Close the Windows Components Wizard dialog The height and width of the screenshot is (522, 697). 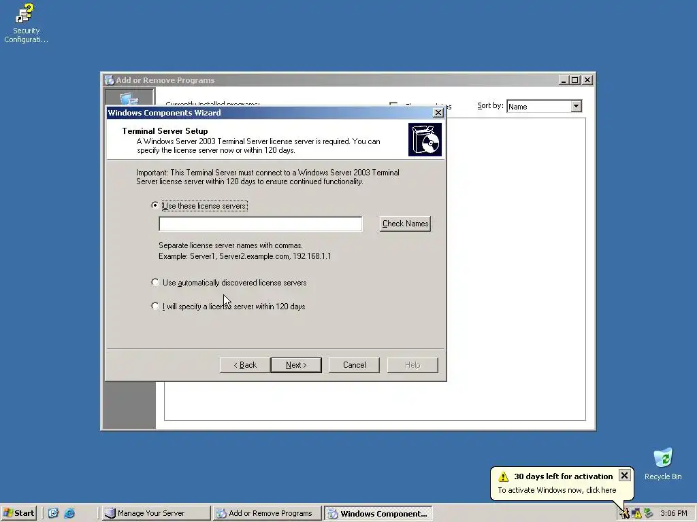[438, 113]
